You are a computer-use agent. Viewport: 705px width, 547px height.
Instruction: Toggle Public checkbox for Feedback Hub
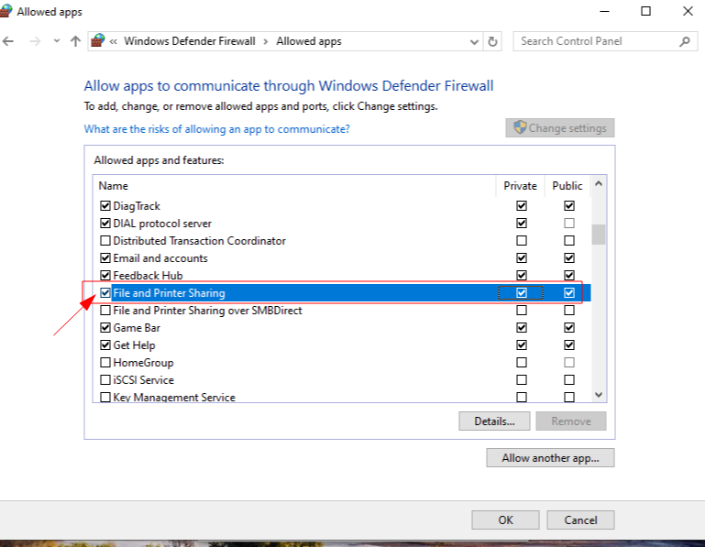[569, 276]
